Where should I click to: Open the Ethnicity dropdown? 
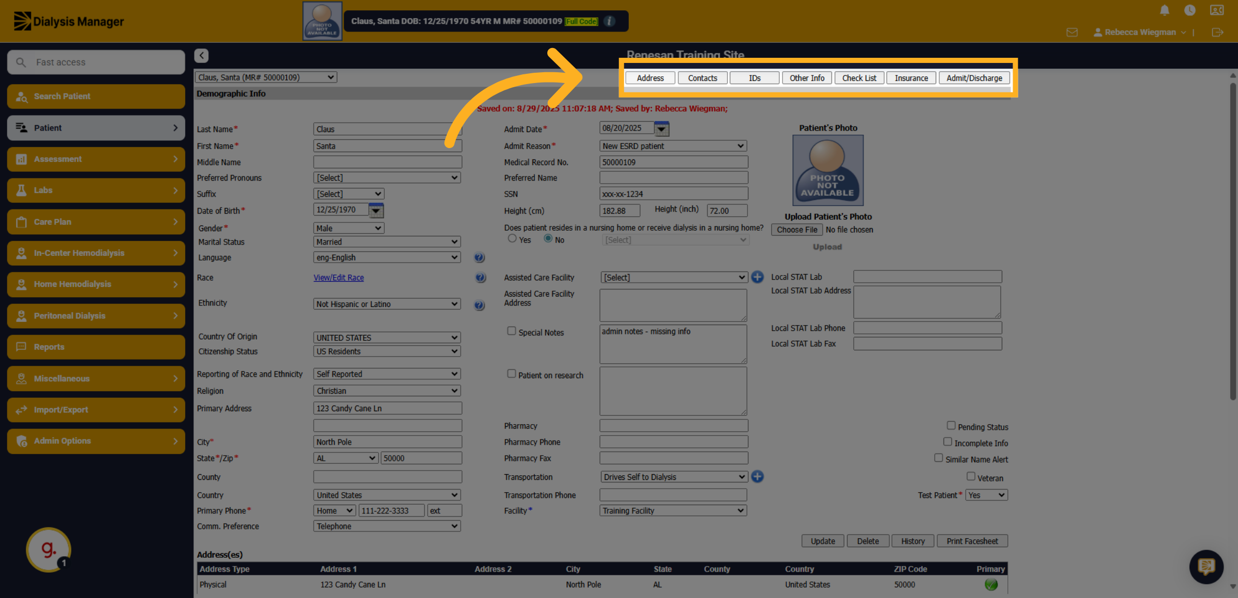[x=387, y=304]
